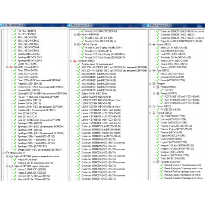Click the STool app icon in the middle window title bar
Screen dimensions: 205x205
(x=69, y=25)
